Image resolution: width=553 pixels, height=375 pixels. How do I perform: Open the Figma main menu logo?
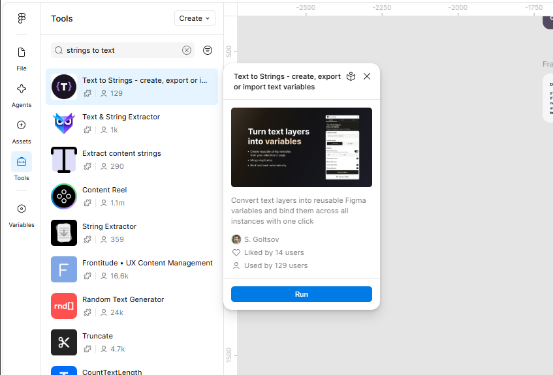coord(22,18)
